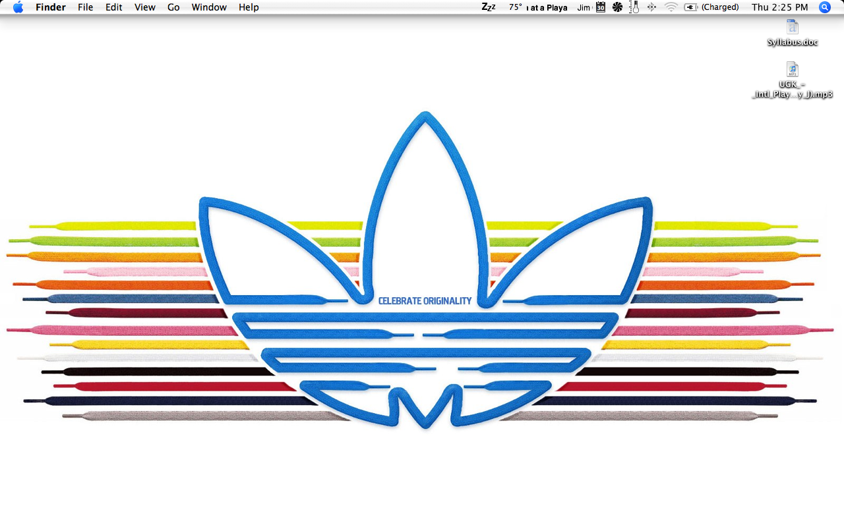Click the '(Charged)' battery status text
The image size is (844, 527).
pyautogui.click(x=720, y=7)
